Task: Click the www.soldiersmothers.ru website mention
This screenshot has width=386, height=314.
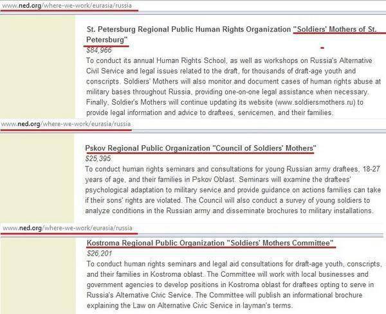Action: (315, 102)
